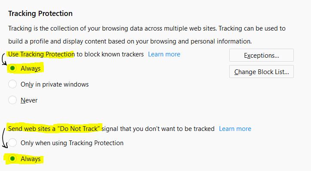
Task: Choose the Never radio button for tracking protection
Action: [12, 100]
